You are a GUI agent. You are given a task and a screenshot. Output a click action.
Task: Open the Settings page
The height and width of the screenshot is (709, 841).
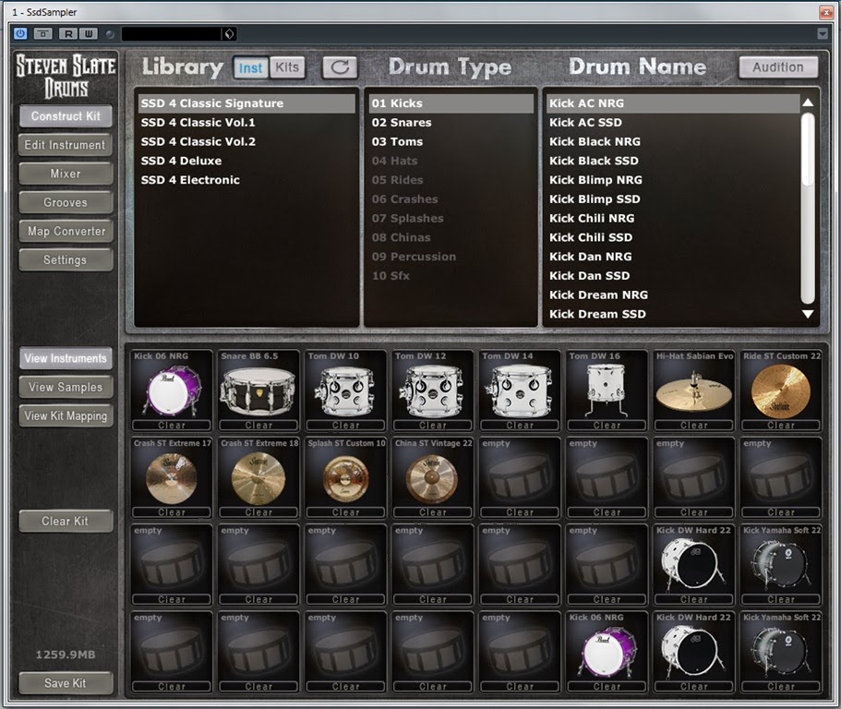[66, 260]
